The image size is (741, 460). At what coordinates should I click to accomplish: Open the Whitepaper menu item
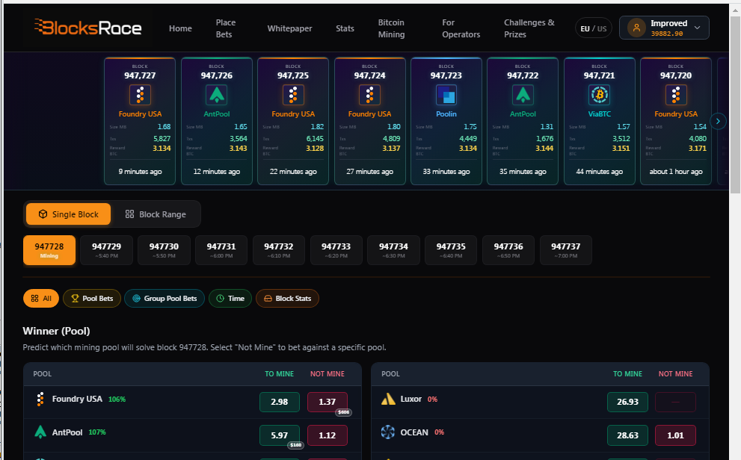tap(289, 28)
